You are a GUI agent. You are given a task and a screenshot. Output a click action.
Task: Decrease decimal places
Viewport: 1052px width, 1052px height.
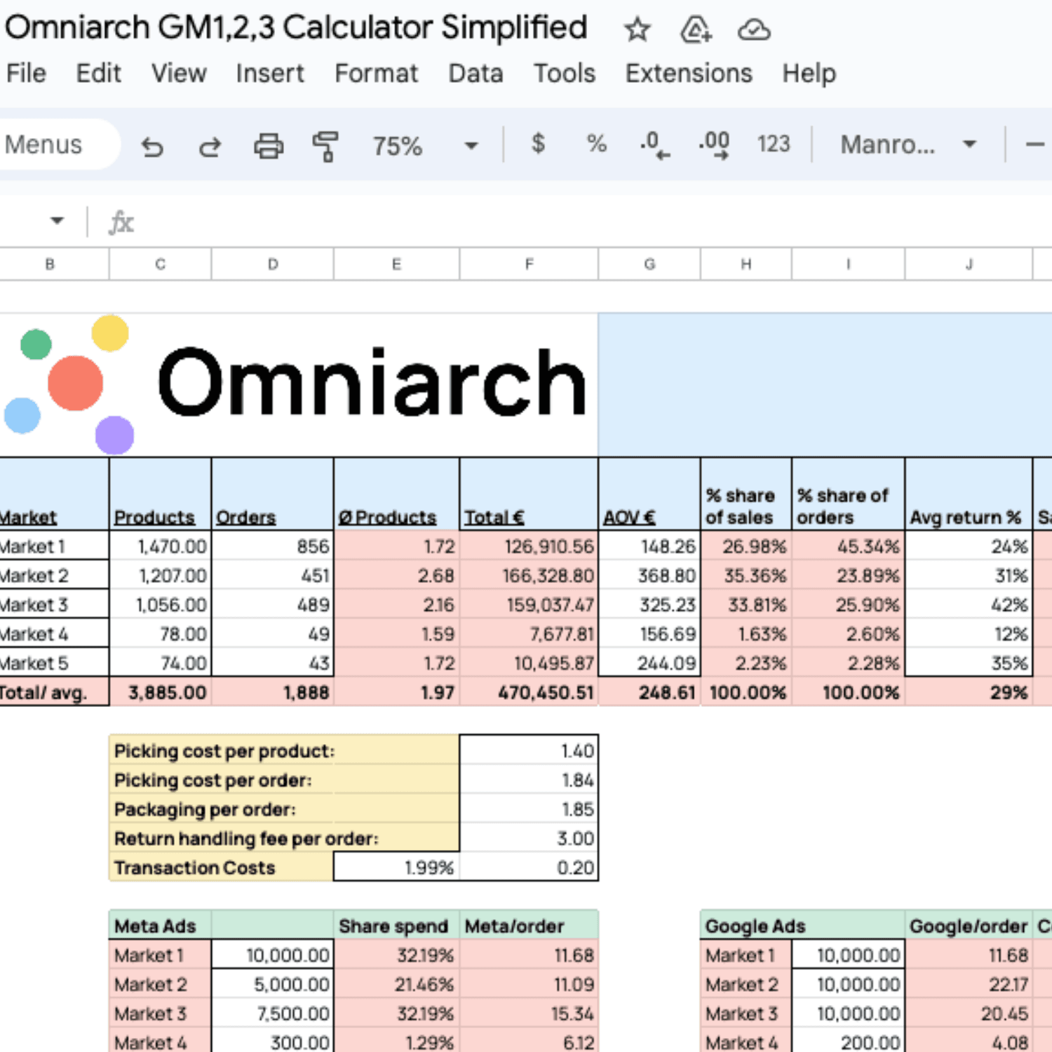(x=652, y=145)
